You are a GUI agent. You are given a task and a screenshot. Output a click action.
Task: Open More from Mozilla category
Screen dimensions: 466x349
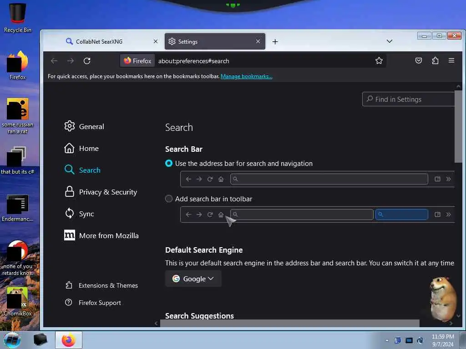(x=101, y=236)
